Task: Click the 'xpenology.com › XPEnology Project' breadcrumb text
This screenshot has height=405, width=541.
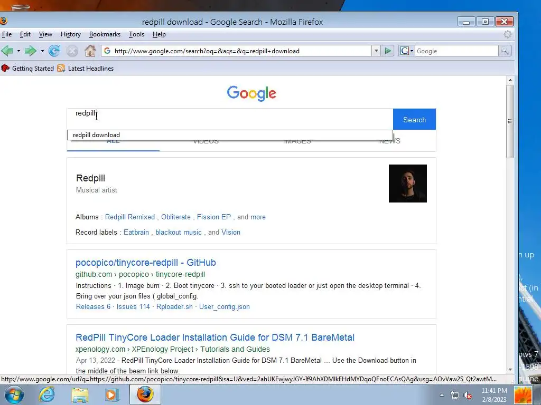Action: 135,349
